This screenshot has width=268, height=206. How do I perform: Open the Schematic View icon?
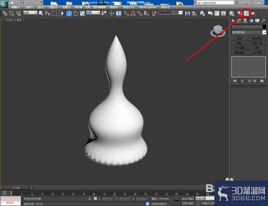pyautogui.click(x=224, y=13)
